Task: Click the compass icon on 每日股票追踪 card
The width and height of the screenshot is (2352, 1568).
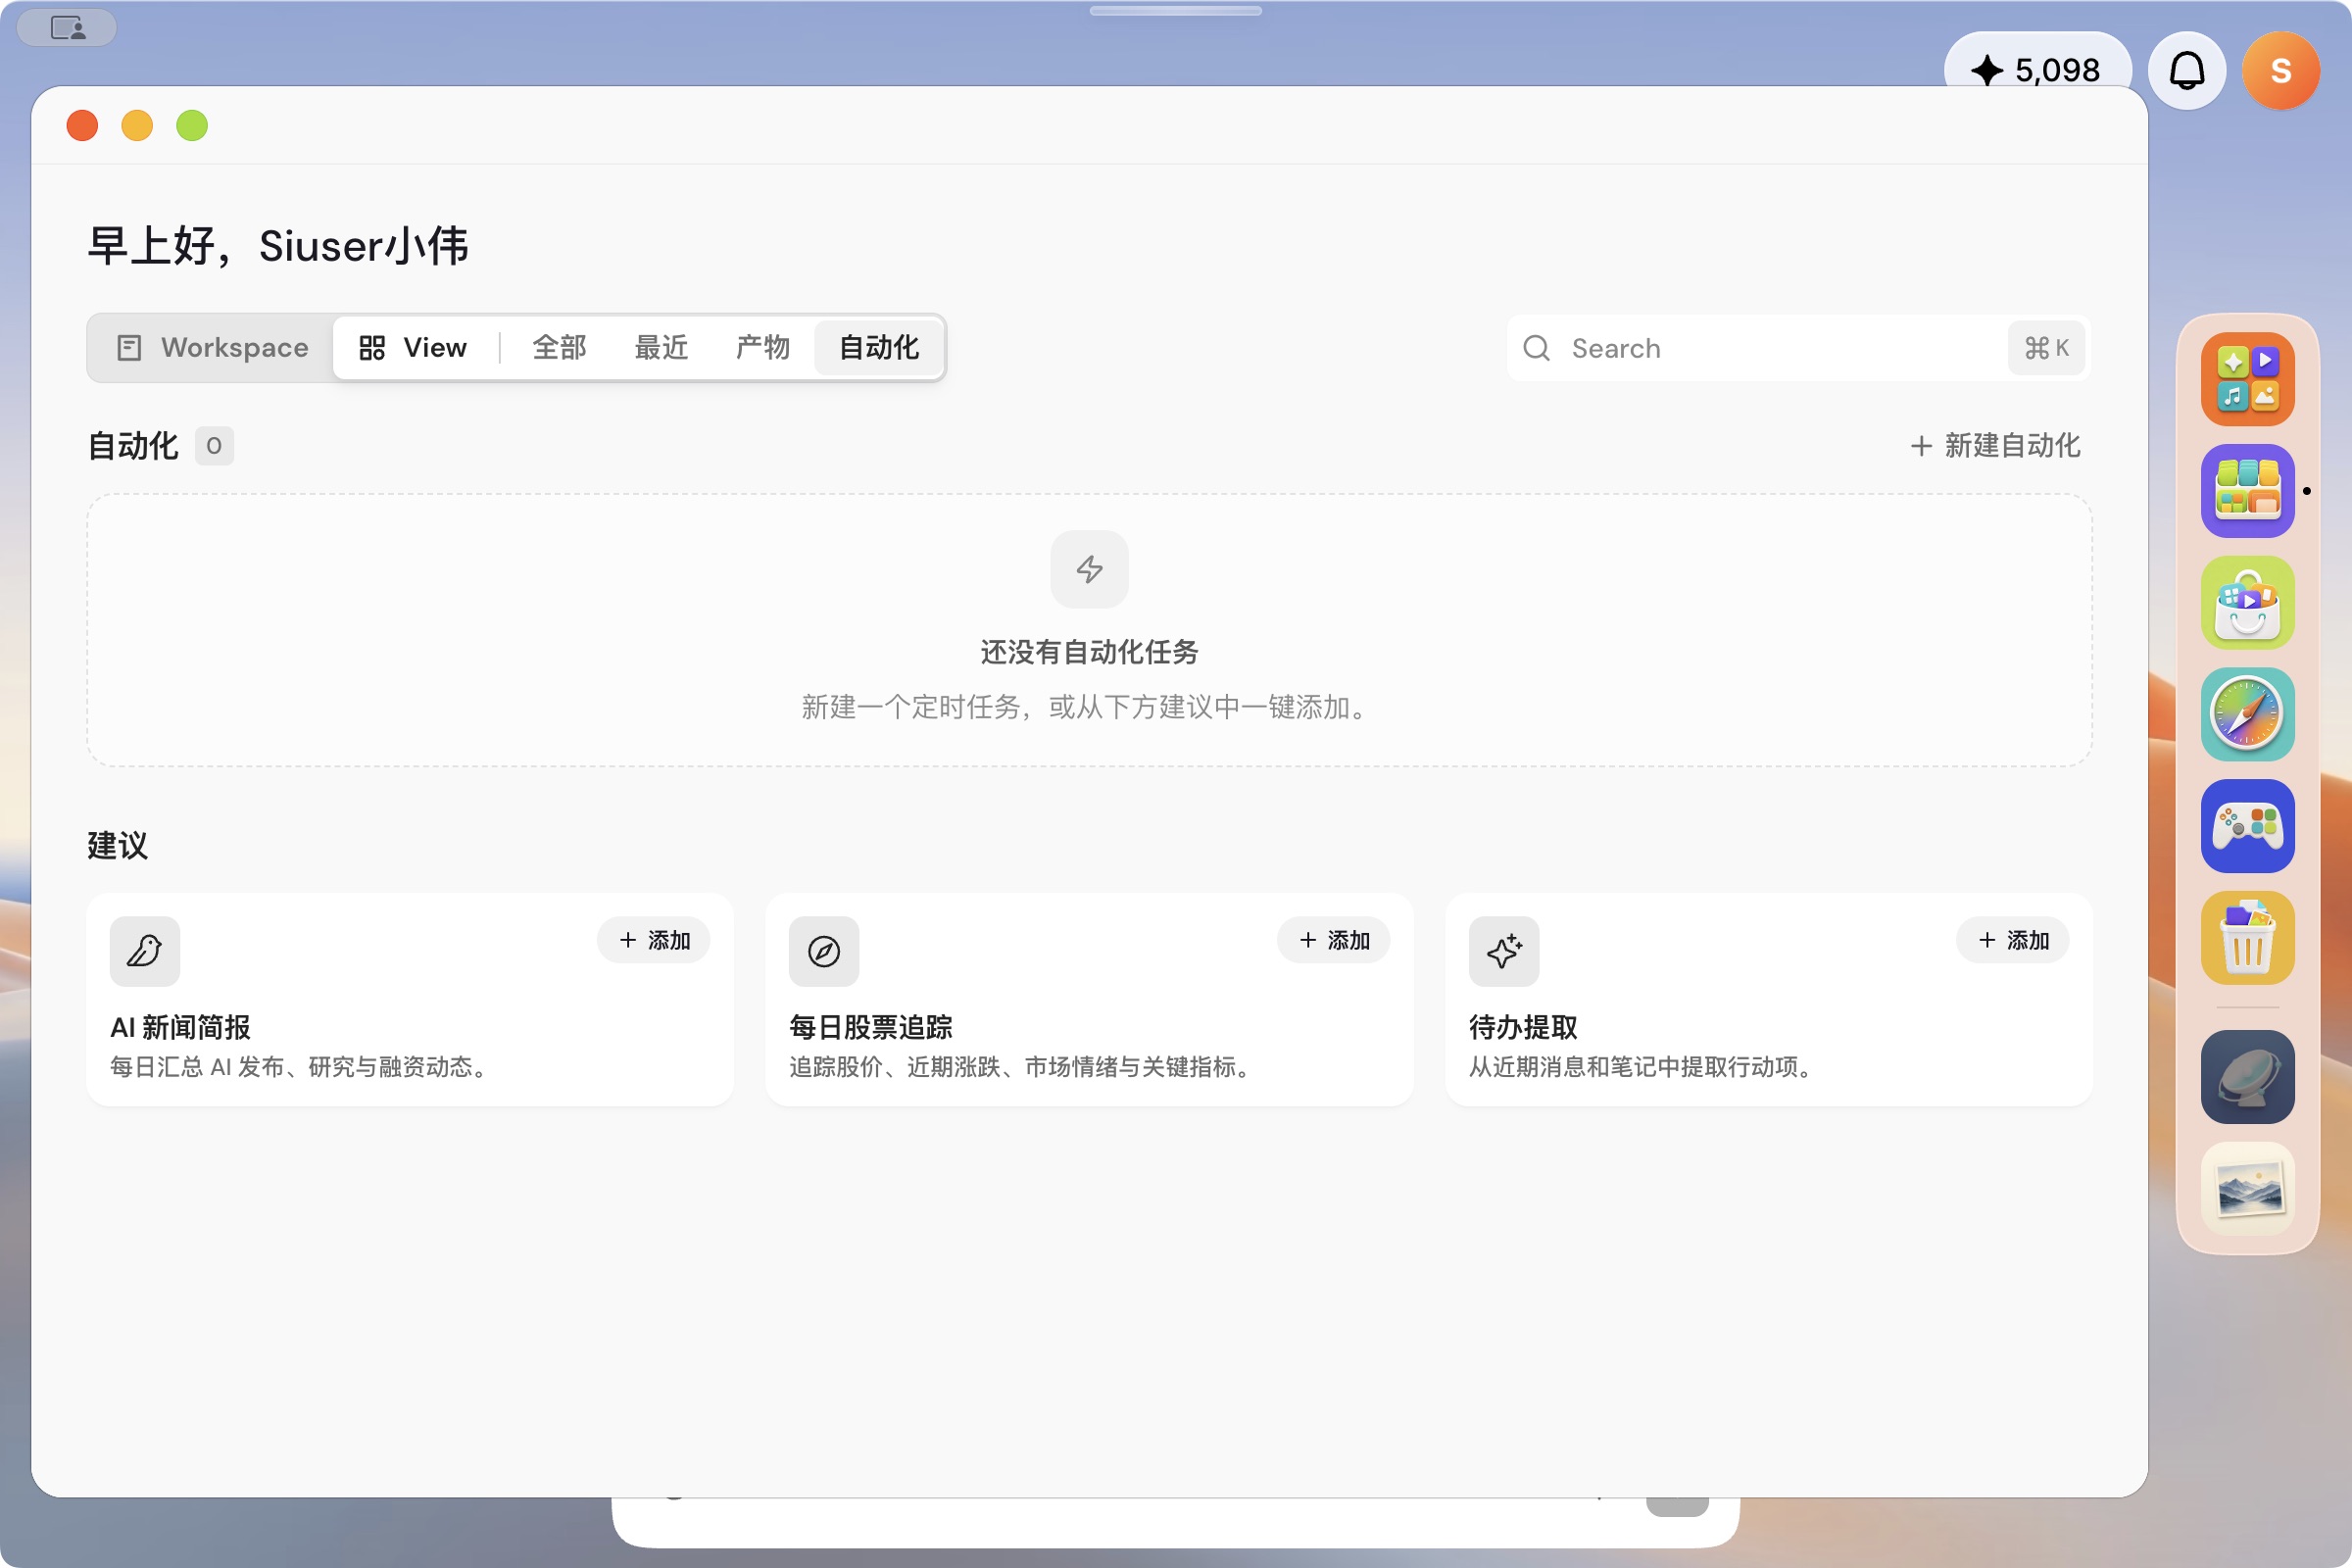Action: 824,951
